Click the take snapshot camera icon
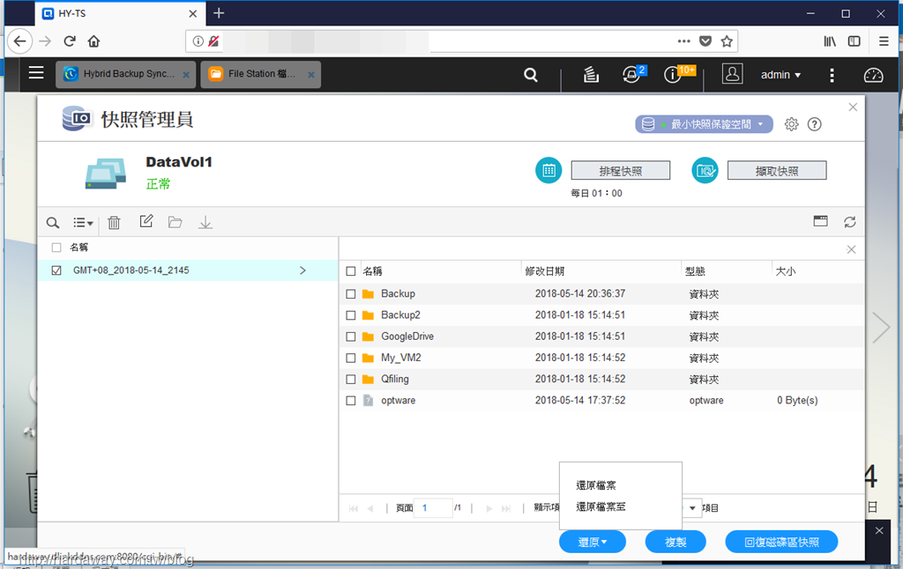 click(x=705, y=170)
